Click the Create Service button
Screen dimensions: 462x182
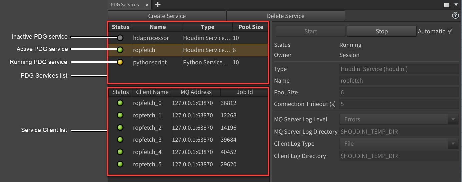167,16
